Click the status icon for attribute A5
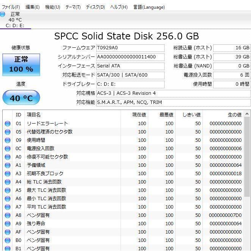251x251 pixels. pyautogui.click(x=8, y=190)
